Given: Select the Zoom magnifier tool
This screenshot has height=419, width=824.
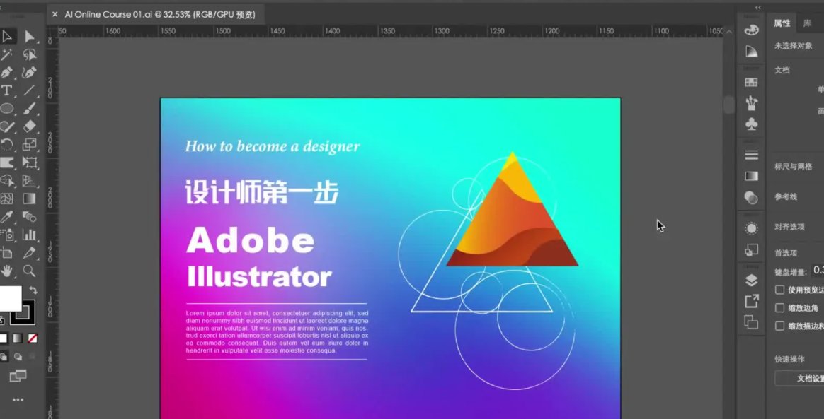Looking at the screenshot, I should coord(30,271).
